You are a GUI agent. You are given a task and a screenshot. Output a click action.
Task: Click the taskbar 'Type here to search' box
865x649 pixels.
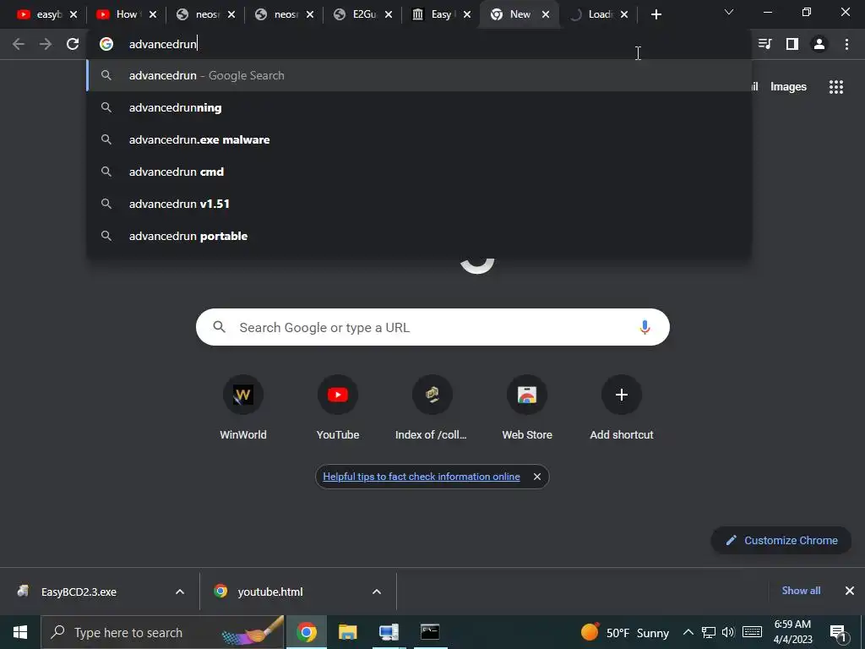pyautogui.click(x=162, y=632)
